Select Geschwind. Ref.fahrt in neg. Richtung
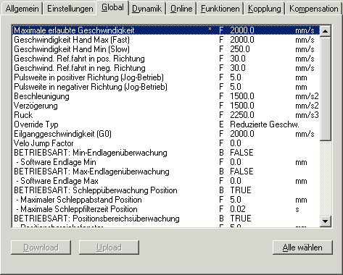This screenshot has height=275, width=343. [166, 68]
